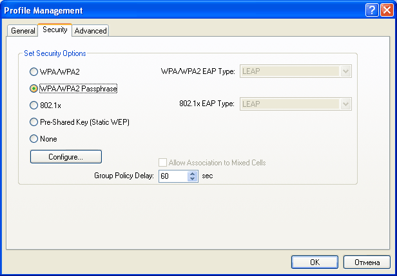Switch to the Advanced tab
Screen dimensions: 397x276
pyautogui.click(x=90, y=31)
